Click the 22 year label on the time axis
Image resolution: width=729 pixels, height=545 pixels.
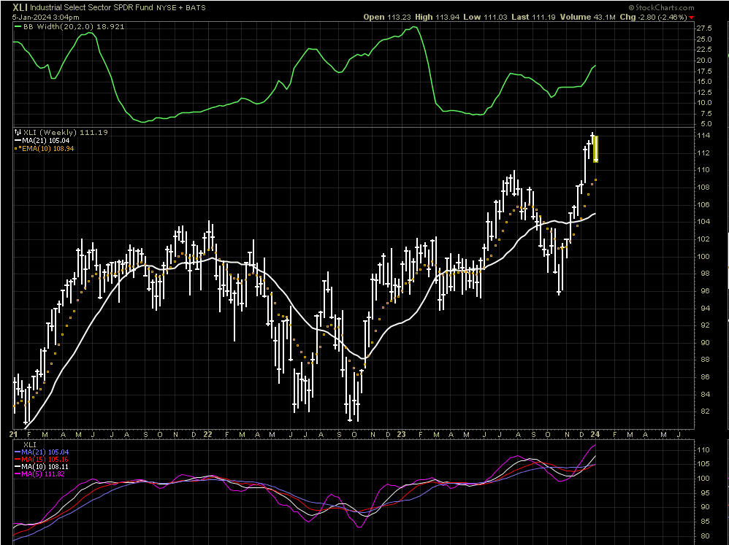click(208, 435)
